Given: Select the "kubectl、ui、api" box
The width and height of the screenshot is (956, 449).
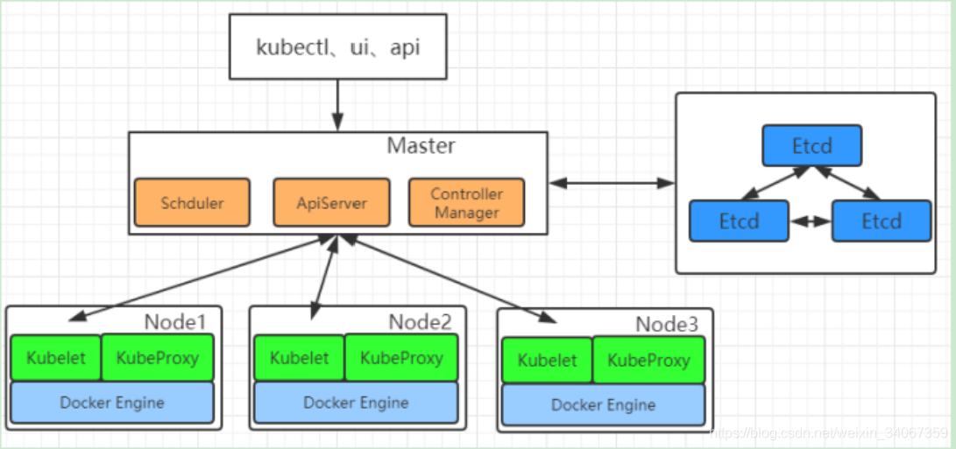Looking at the screenshot, I should click(337, 47).
